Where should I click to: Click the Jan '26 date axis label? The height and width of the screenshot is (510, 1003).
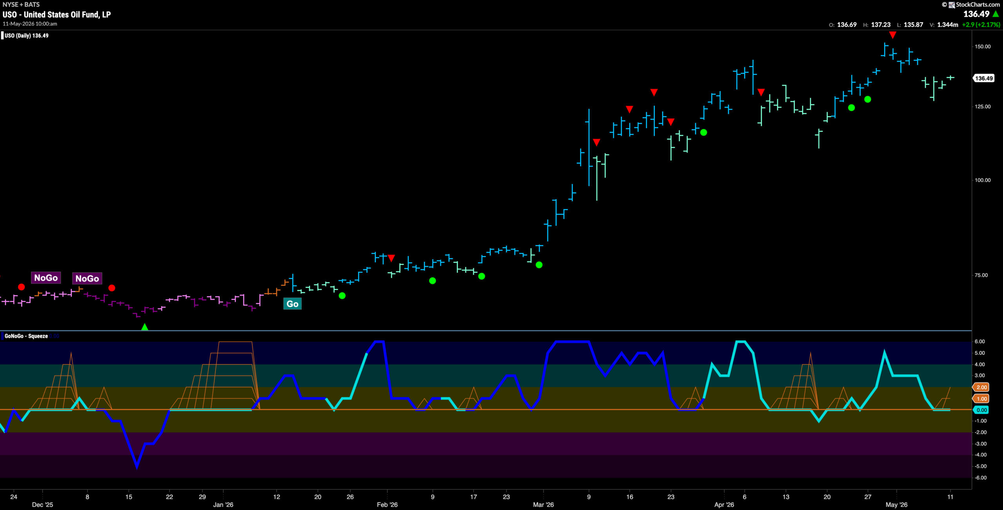(x=223, y=505)
